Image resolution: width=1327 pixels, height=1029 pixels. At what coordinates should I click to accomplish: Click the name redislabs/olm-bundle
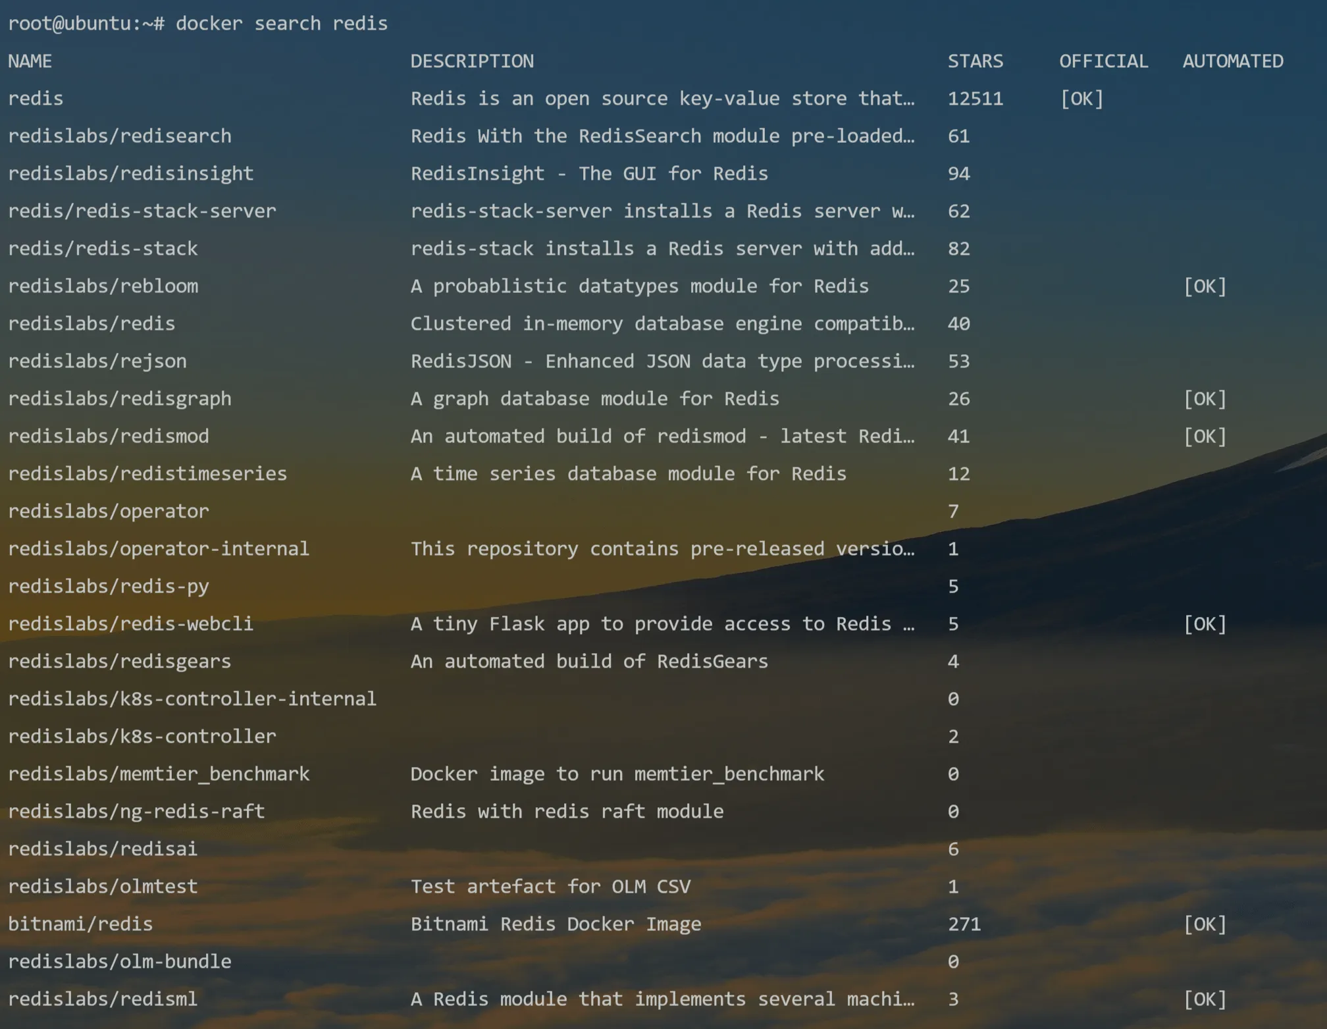[x=120, y=962]
